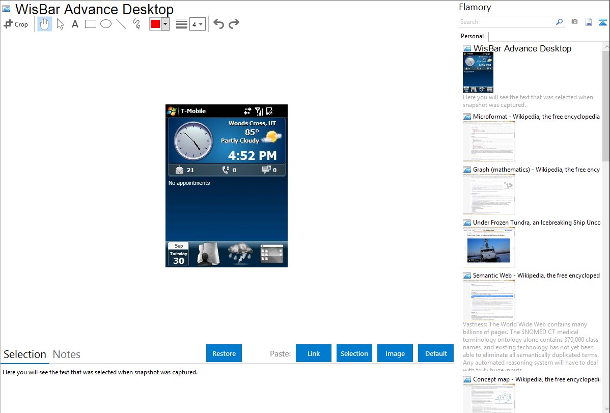Image resolution: width=610 pixels, height=413 pixels.
Task: Select the arrow pointer tool
Action: click(x=60, y=24)
